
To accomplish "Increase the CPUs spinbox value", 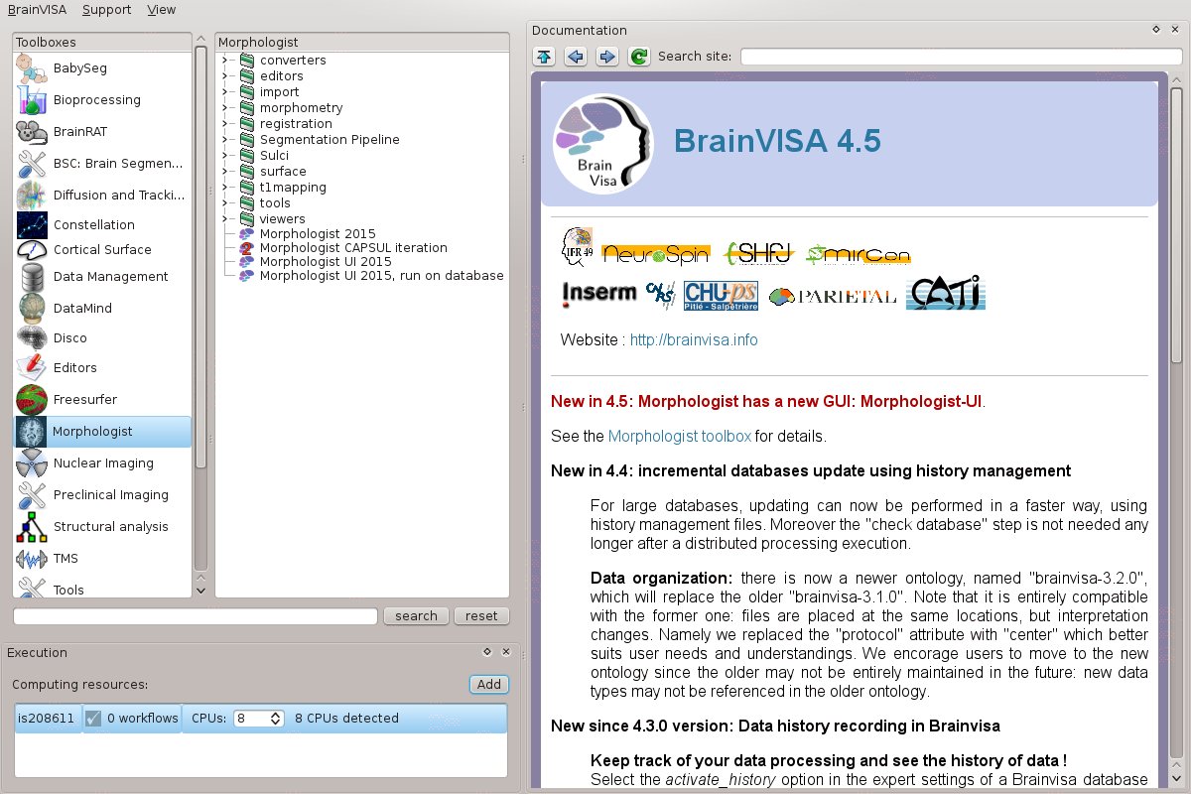I will 277,715.
